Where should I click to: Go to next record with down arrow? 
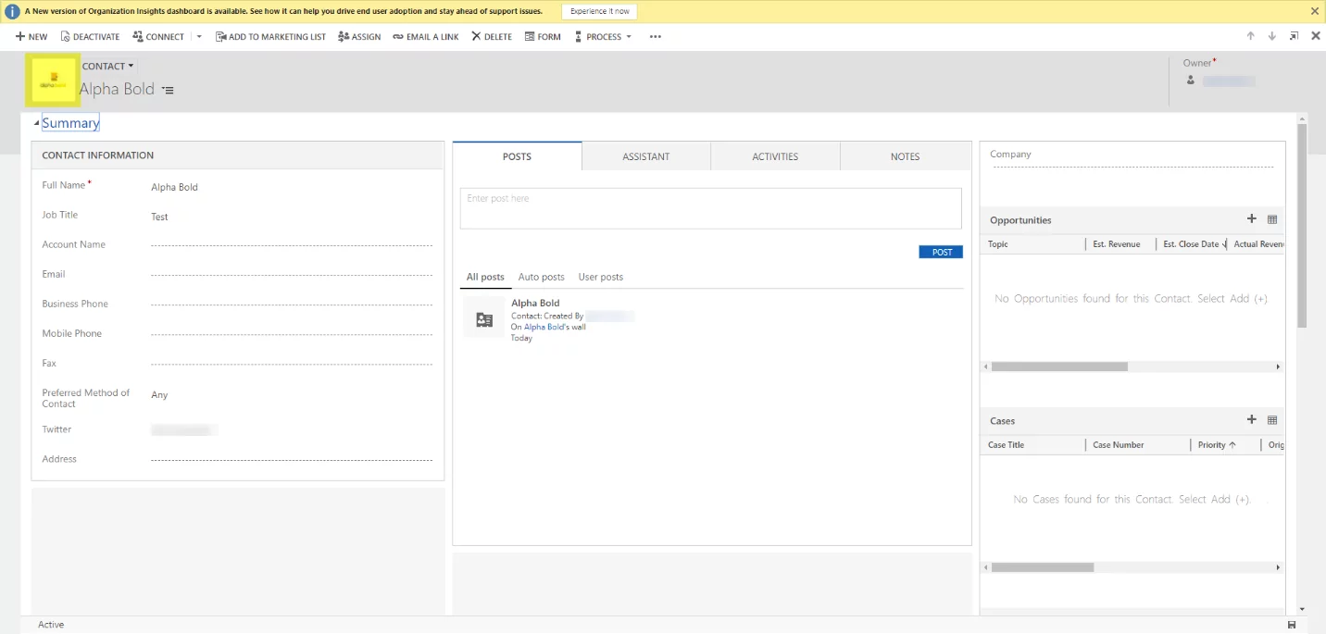[x=1272, y=36]
